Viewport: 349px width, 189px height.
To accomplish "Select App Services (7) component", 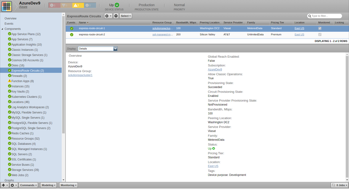I will coord(22,39).
